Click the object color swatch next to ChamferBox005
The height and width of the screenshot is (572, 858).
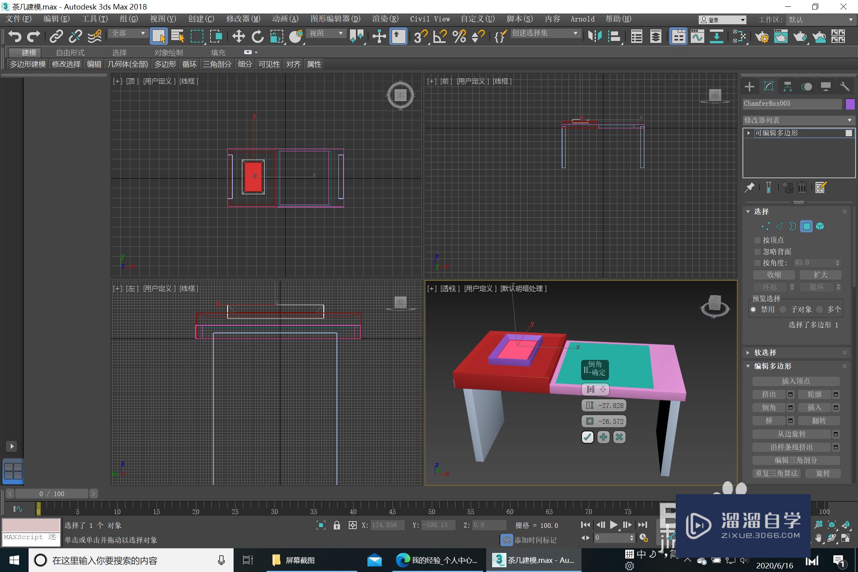tap(850, 104)
